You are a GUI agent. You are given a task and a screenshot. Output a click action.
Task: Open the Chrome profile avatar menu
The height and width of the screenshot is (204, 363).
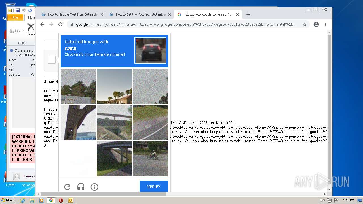316,24
